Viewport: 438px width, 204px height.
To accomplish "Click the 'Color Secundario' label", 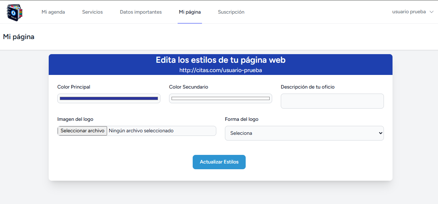I will click(188, 87).
